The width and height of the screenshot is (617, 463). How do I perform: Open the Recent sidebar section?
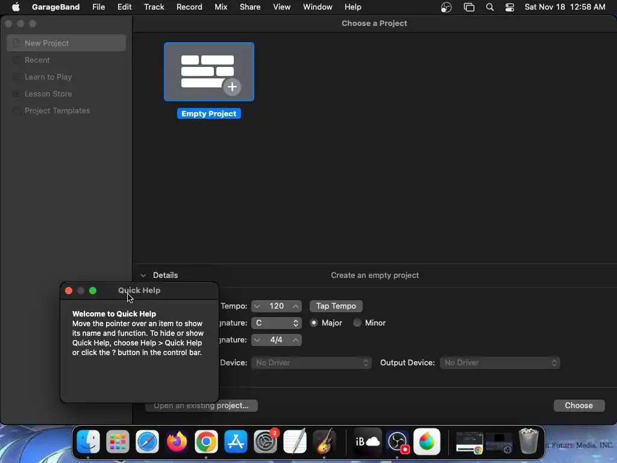pyautogui.click(x=37, y=60)
